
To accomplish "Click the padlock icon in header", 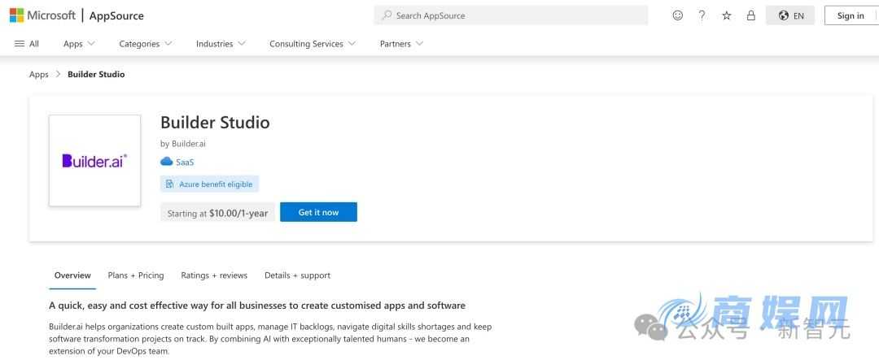I will [x=750, y=15].
